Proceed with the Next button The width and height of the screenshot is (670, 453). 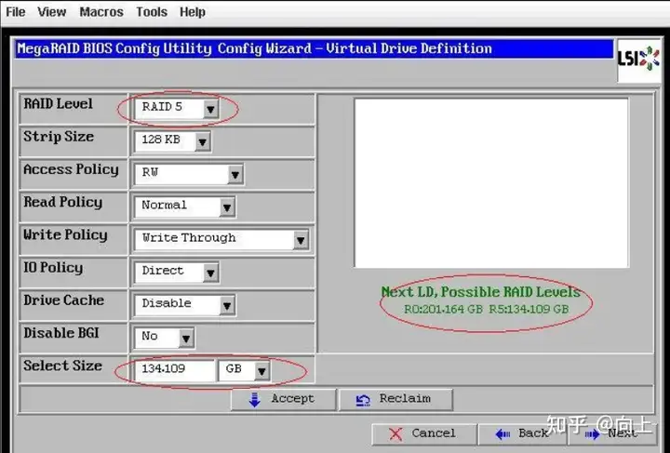coord(612,434)
